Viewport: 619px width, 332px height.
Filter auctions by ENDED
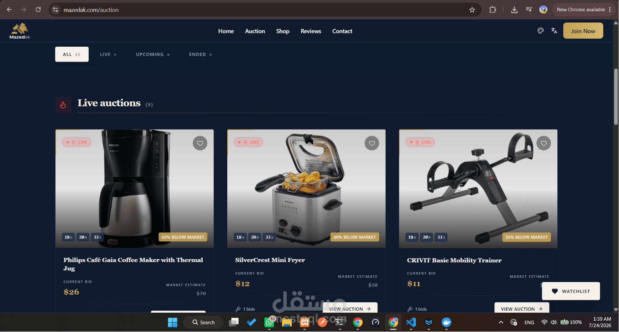coord(200,54)
